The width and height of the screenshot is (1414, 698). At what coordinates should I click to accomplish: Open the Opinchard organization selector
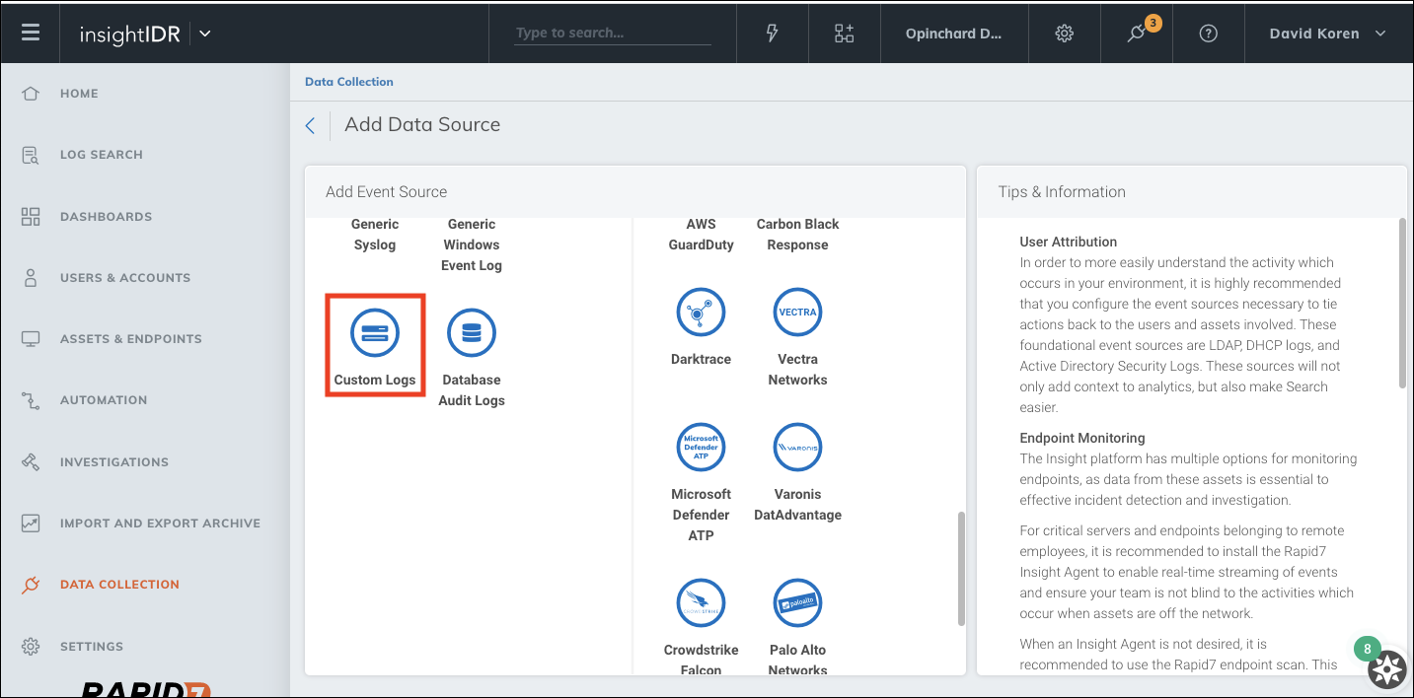coord(953,34)
